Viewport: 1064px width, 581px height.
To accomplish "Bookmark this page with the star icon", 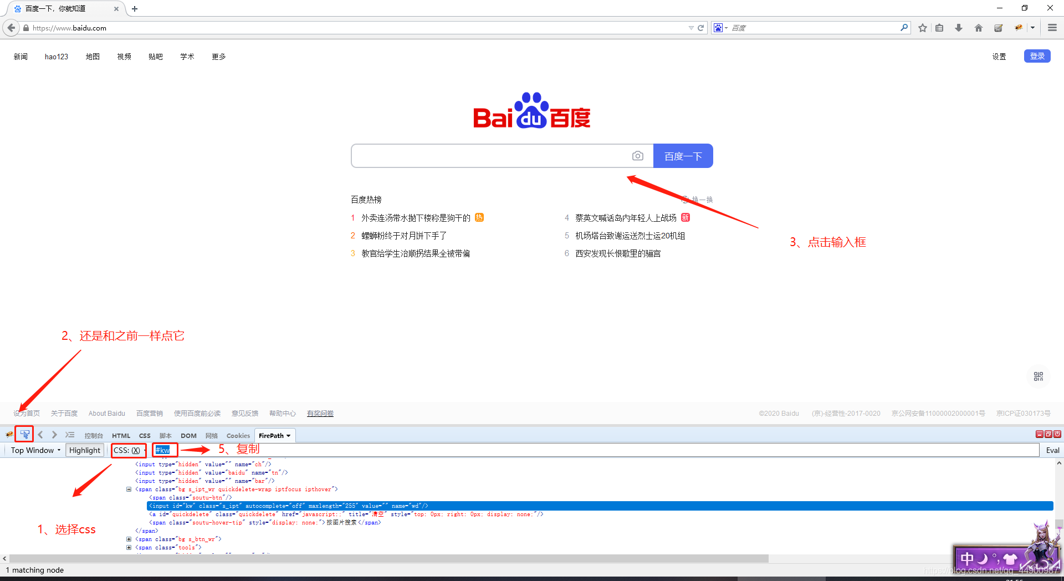I will pos(923,28).
